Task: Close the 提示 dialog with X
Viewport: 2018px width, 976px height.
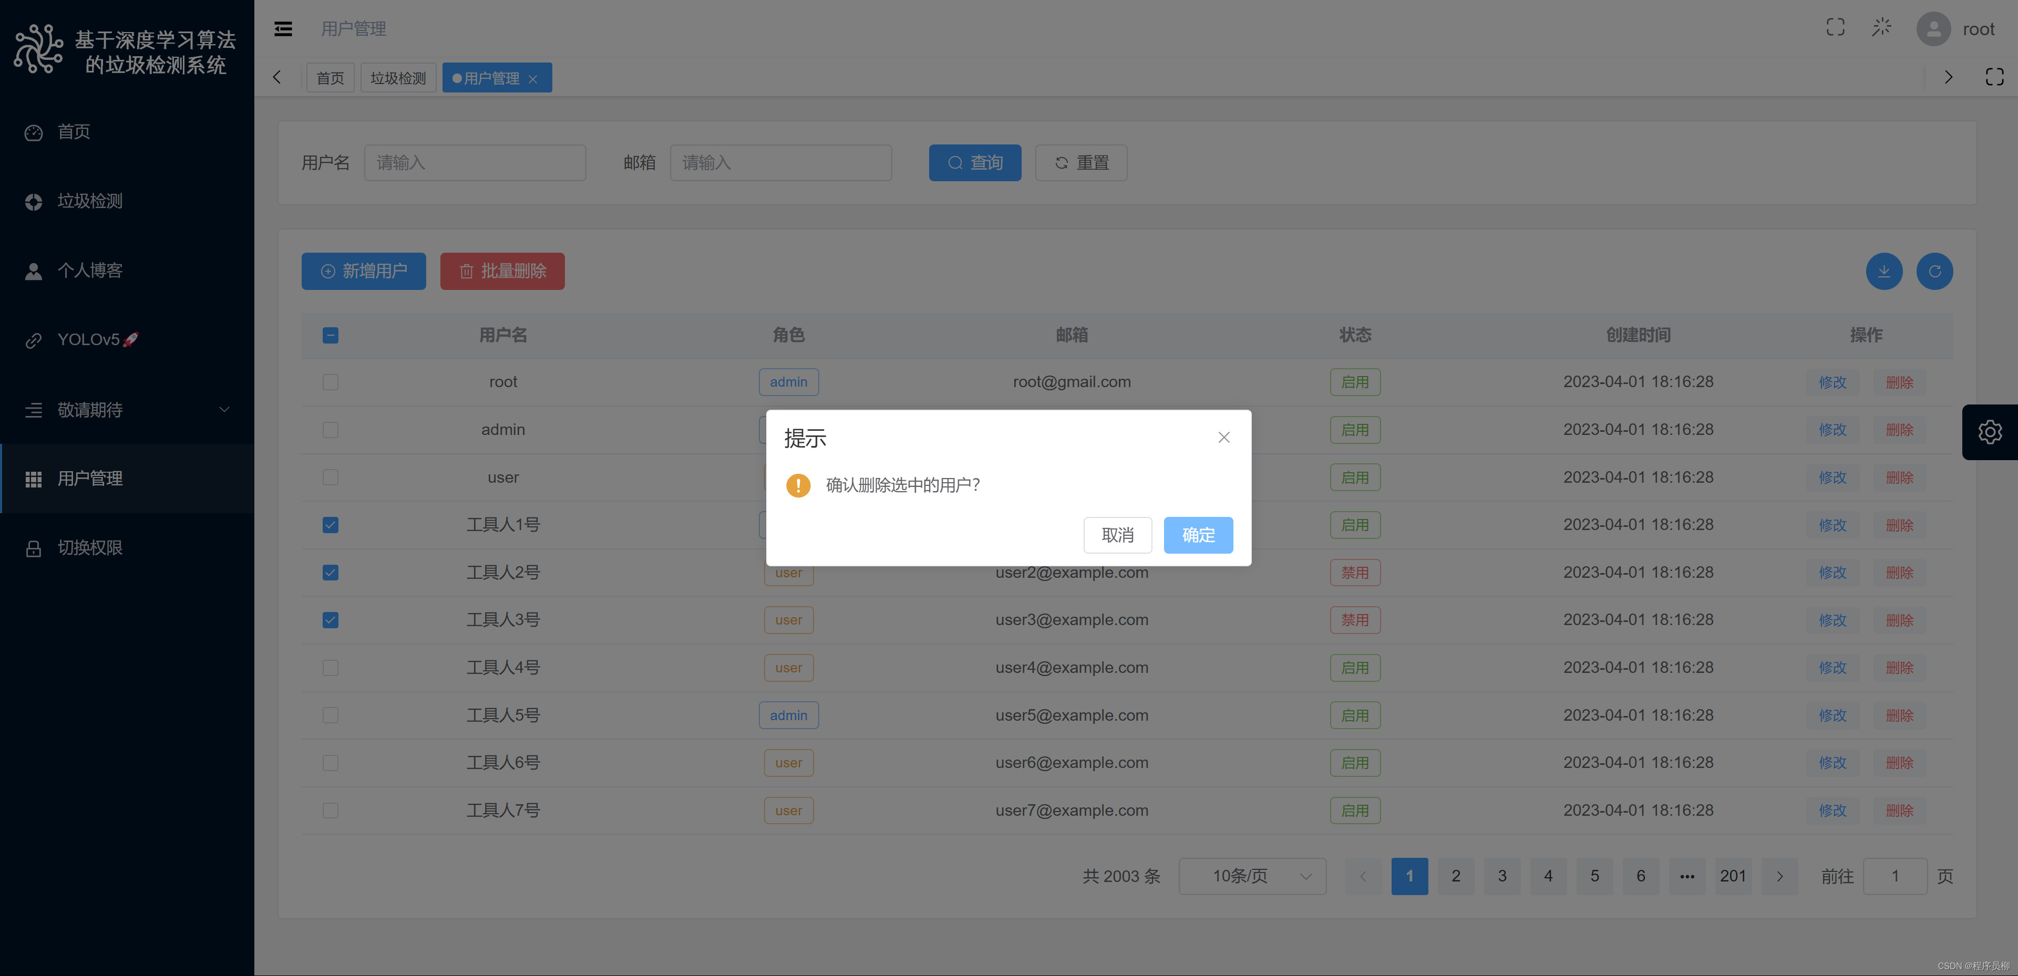Action: [1223, 437]
